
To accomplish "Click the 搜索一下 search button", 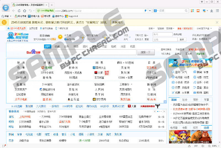I will [x=146, y=52].
